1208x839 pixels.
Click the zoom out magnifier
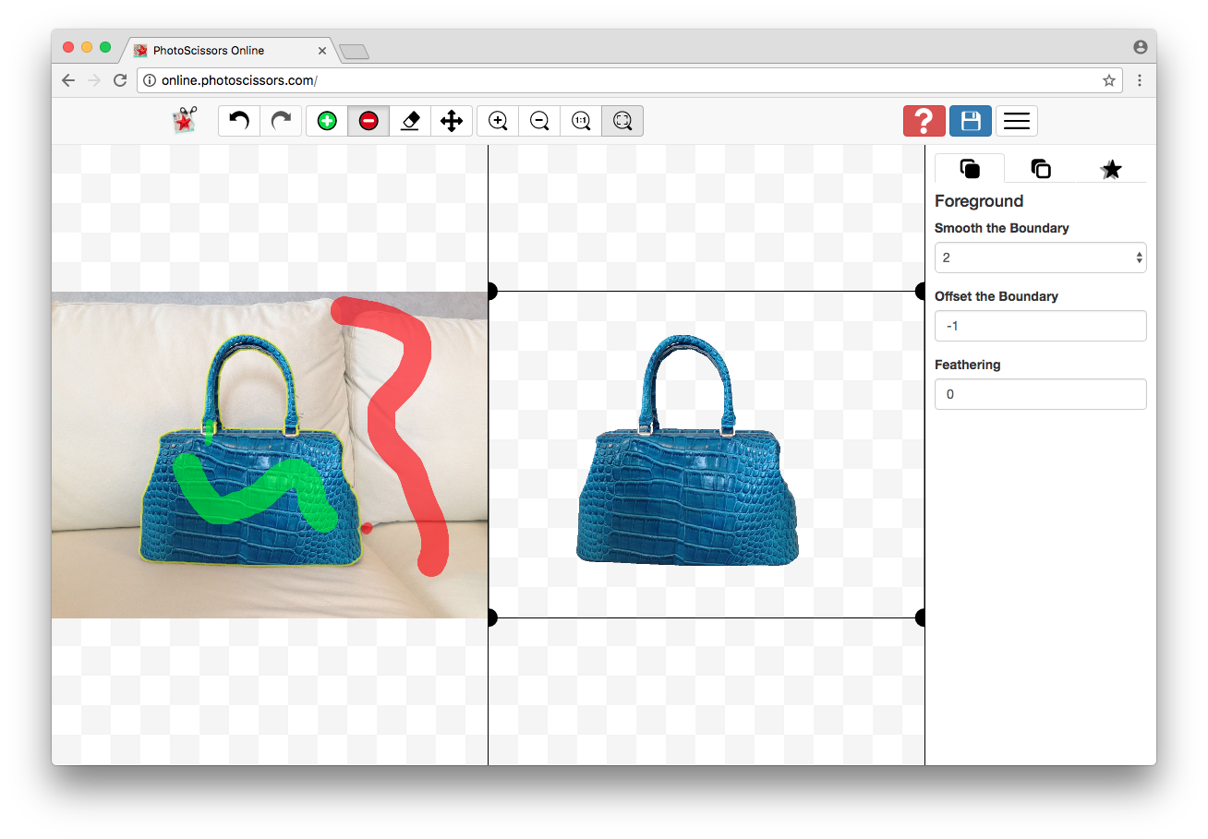click(x=539, y=121)
